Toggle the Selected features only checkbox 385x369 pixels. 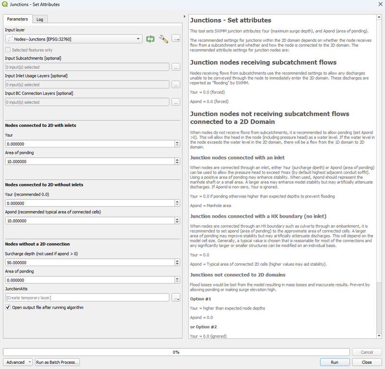tap(8, 50)
